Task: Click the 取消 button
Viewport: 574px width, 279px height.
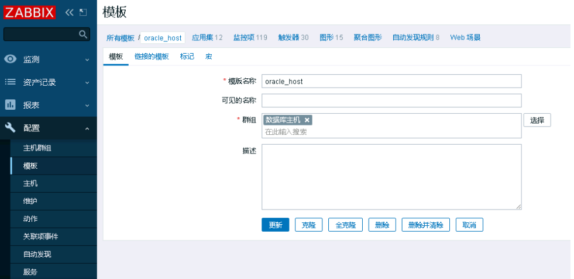Action: pos(469,225)
